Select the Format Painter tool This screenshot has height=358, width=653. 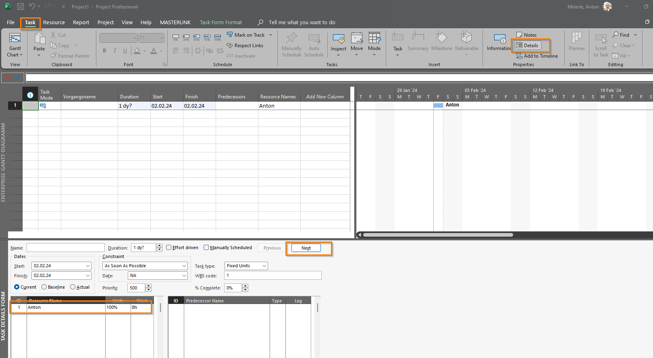70,56
